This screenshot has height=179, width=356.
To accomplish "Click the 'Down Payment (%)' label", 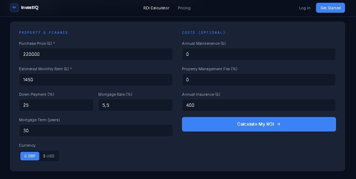I will (x=37, y=94).
